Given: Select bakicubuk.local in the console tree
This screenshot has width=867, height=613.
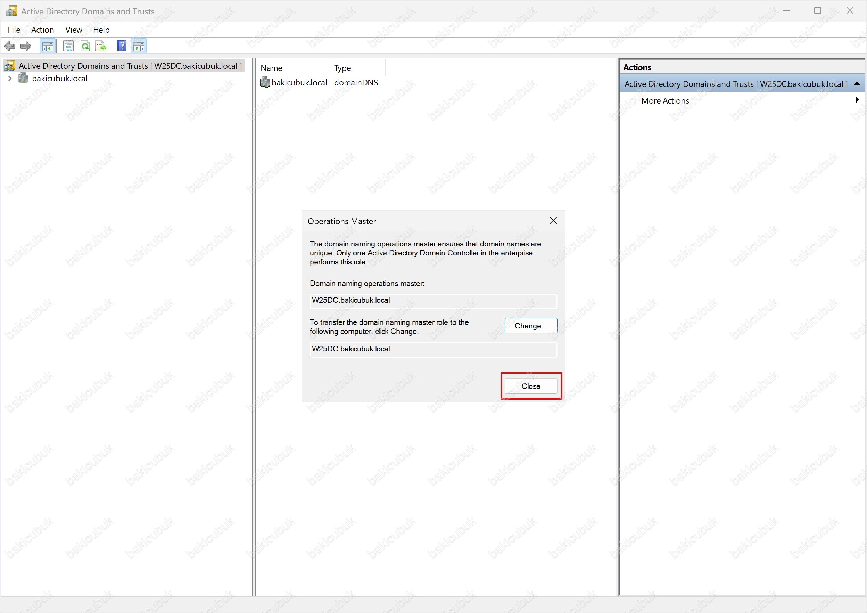Looking at the screenshot, I should [x=60, y=78].
